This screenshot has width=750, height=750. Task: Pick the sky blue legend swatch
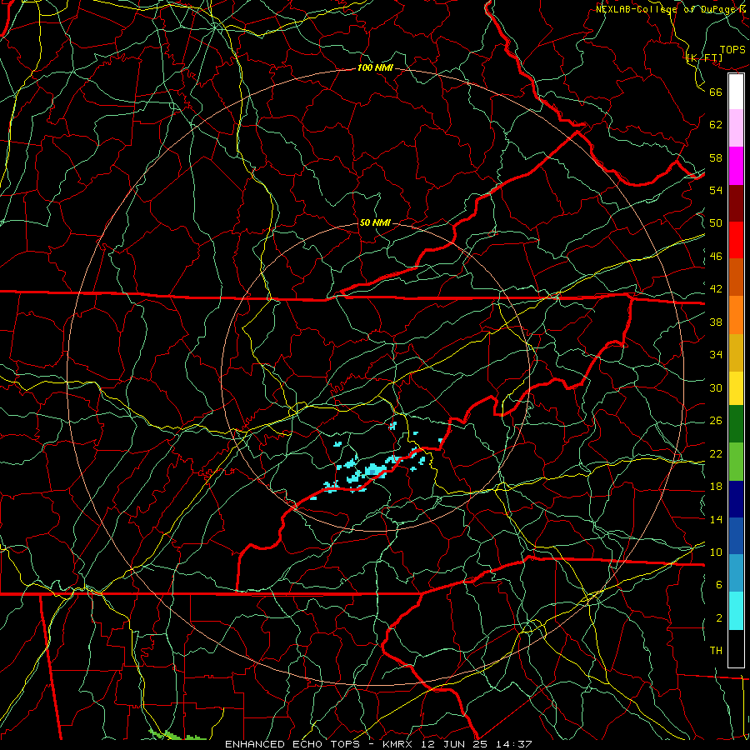[736, 573]
